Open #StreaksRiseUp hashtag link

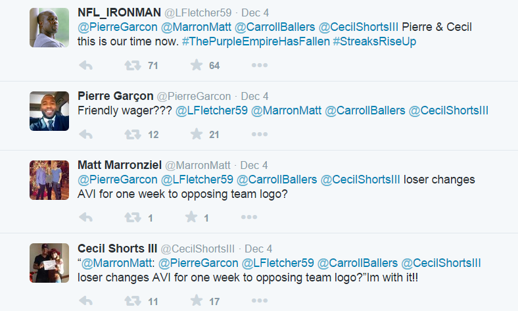coord(375,41)
